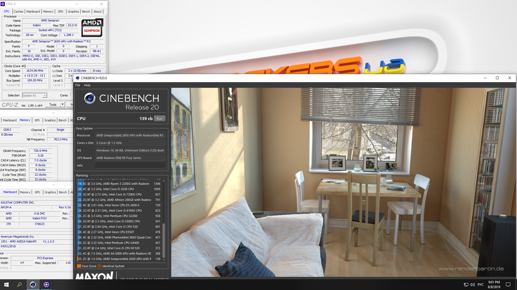Viewport: 517px width, 290px height.
Task: Select the CPU tab in CPU-Z
Action: tap(7, 11)
